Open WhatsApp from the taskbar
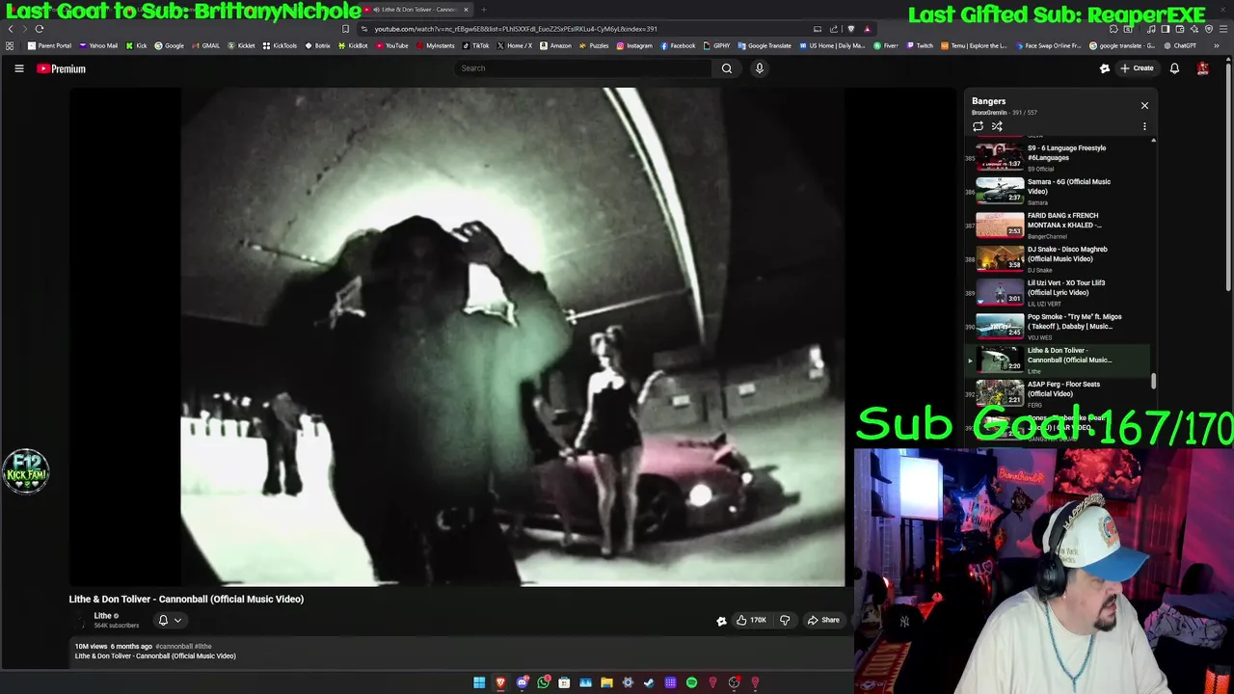1234x694 pixels. coord(543,682)
